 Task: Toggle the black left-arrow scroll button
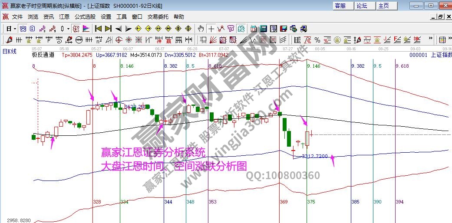[x=119, y=29]
